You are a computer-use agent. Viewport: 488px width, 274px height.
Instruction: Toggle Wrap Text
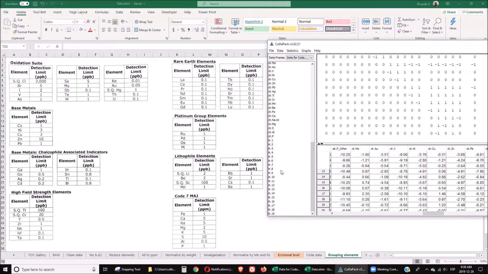click(144, 22)
